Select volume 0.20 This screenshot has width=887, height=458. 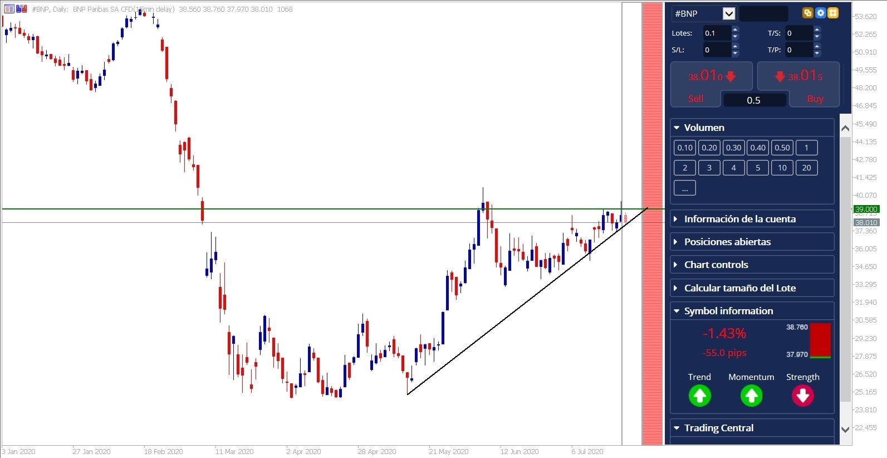[x=709, y=148]
